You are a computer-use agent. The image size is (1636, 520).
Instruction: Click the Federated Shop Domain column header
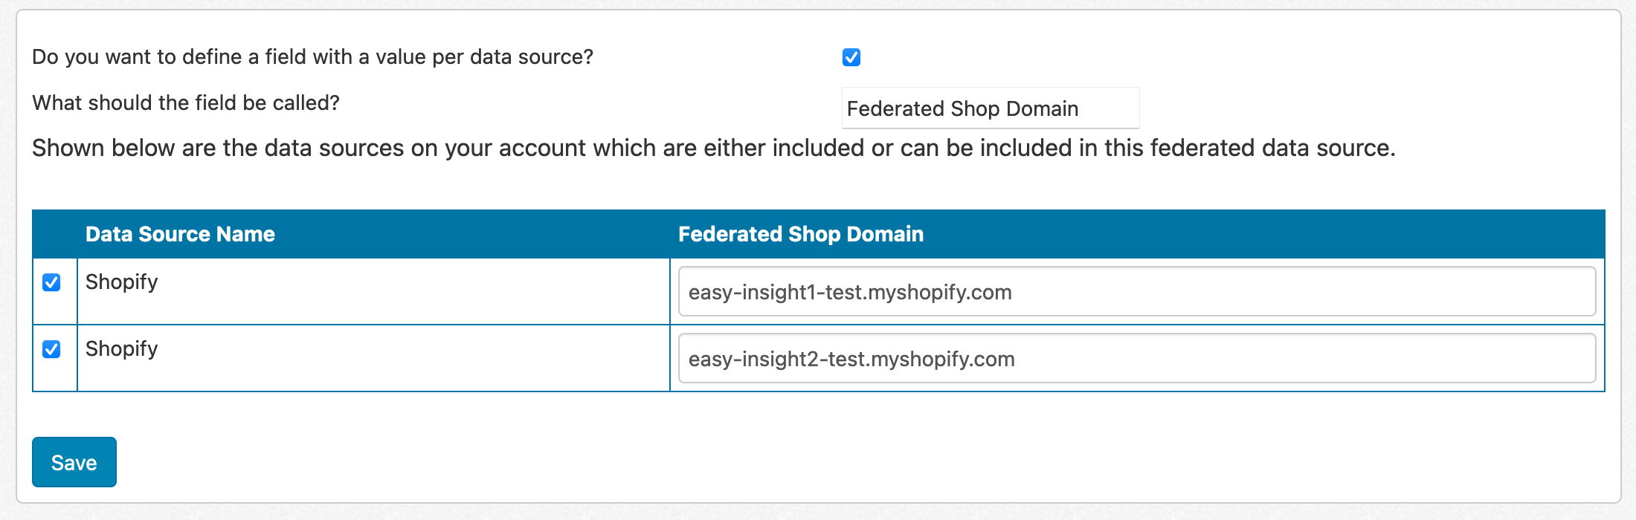pos(800,234)
